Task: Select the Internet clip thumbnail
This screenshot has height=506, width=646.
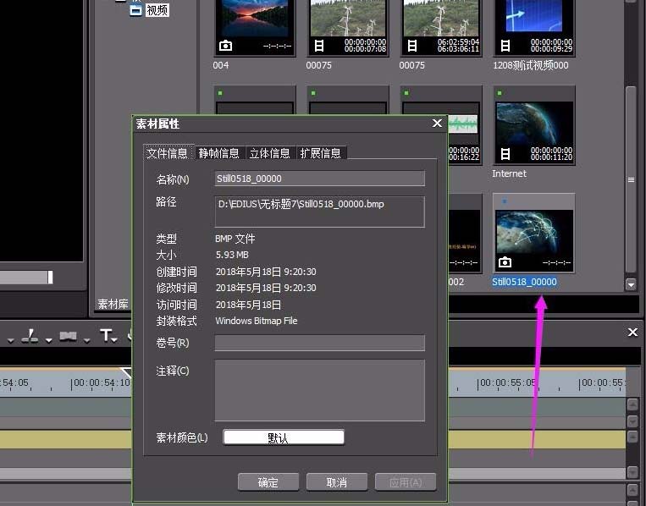Action: pos(534,125)
